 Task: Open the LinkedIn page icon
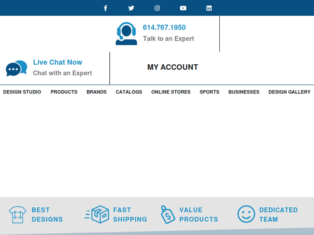tap(209, 8)
